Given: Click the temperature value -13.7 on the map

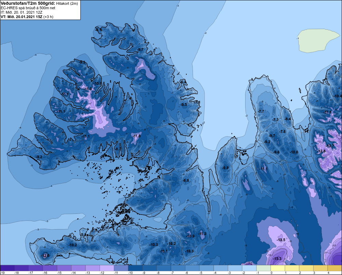Looking at the screenshot, I should pos(330,146).
